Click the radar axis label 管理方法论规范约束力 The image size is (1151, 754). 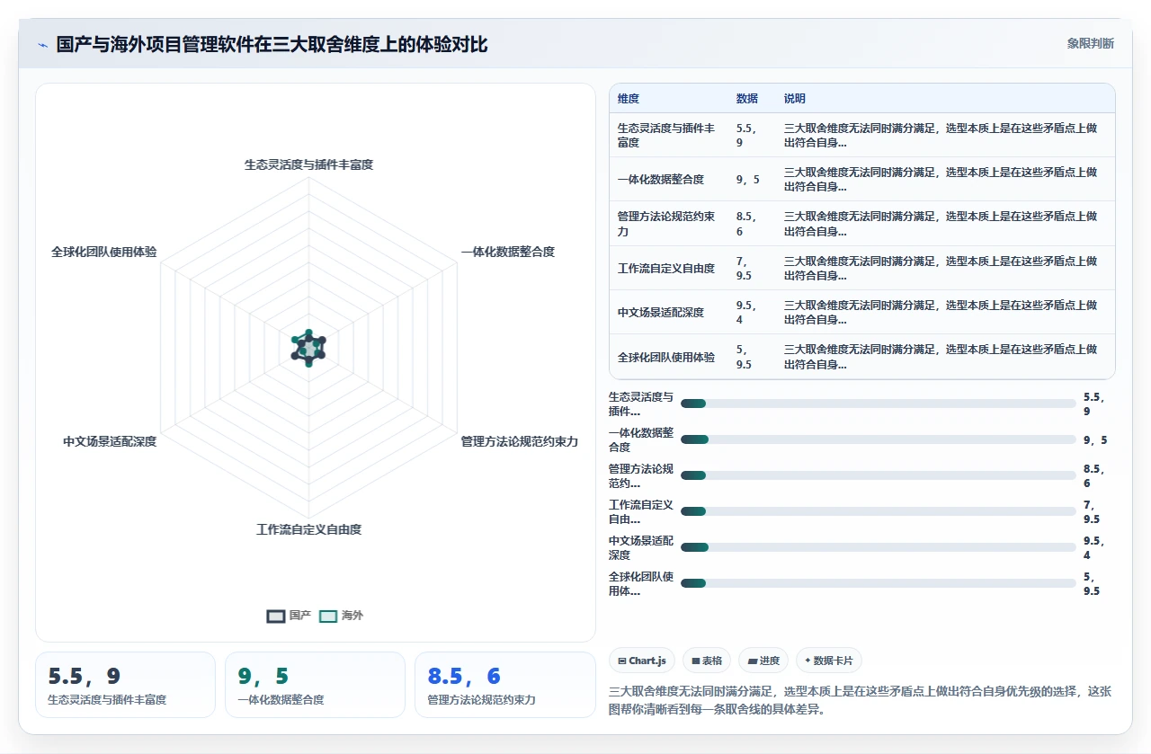pyautogui.click(x=520, y=441)
